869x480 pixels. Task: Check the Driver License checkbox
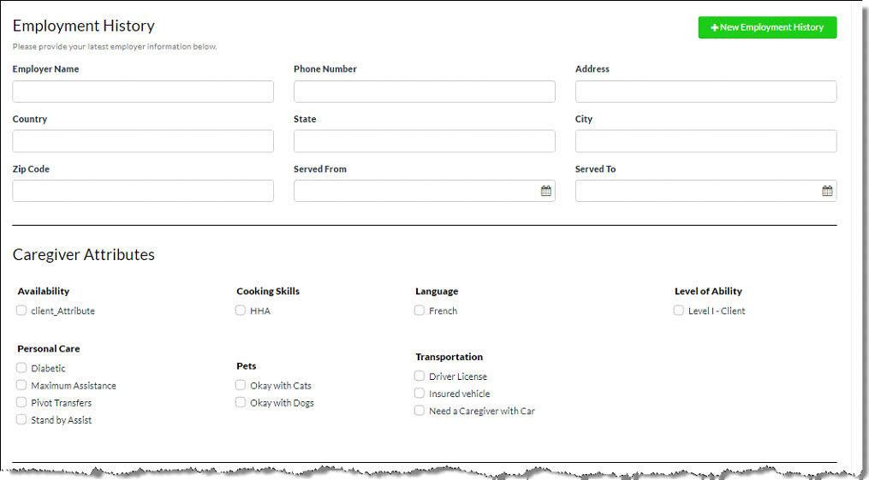click(420, 376)
